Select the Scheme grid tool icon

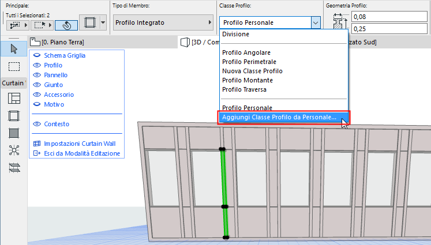(14, 99)
